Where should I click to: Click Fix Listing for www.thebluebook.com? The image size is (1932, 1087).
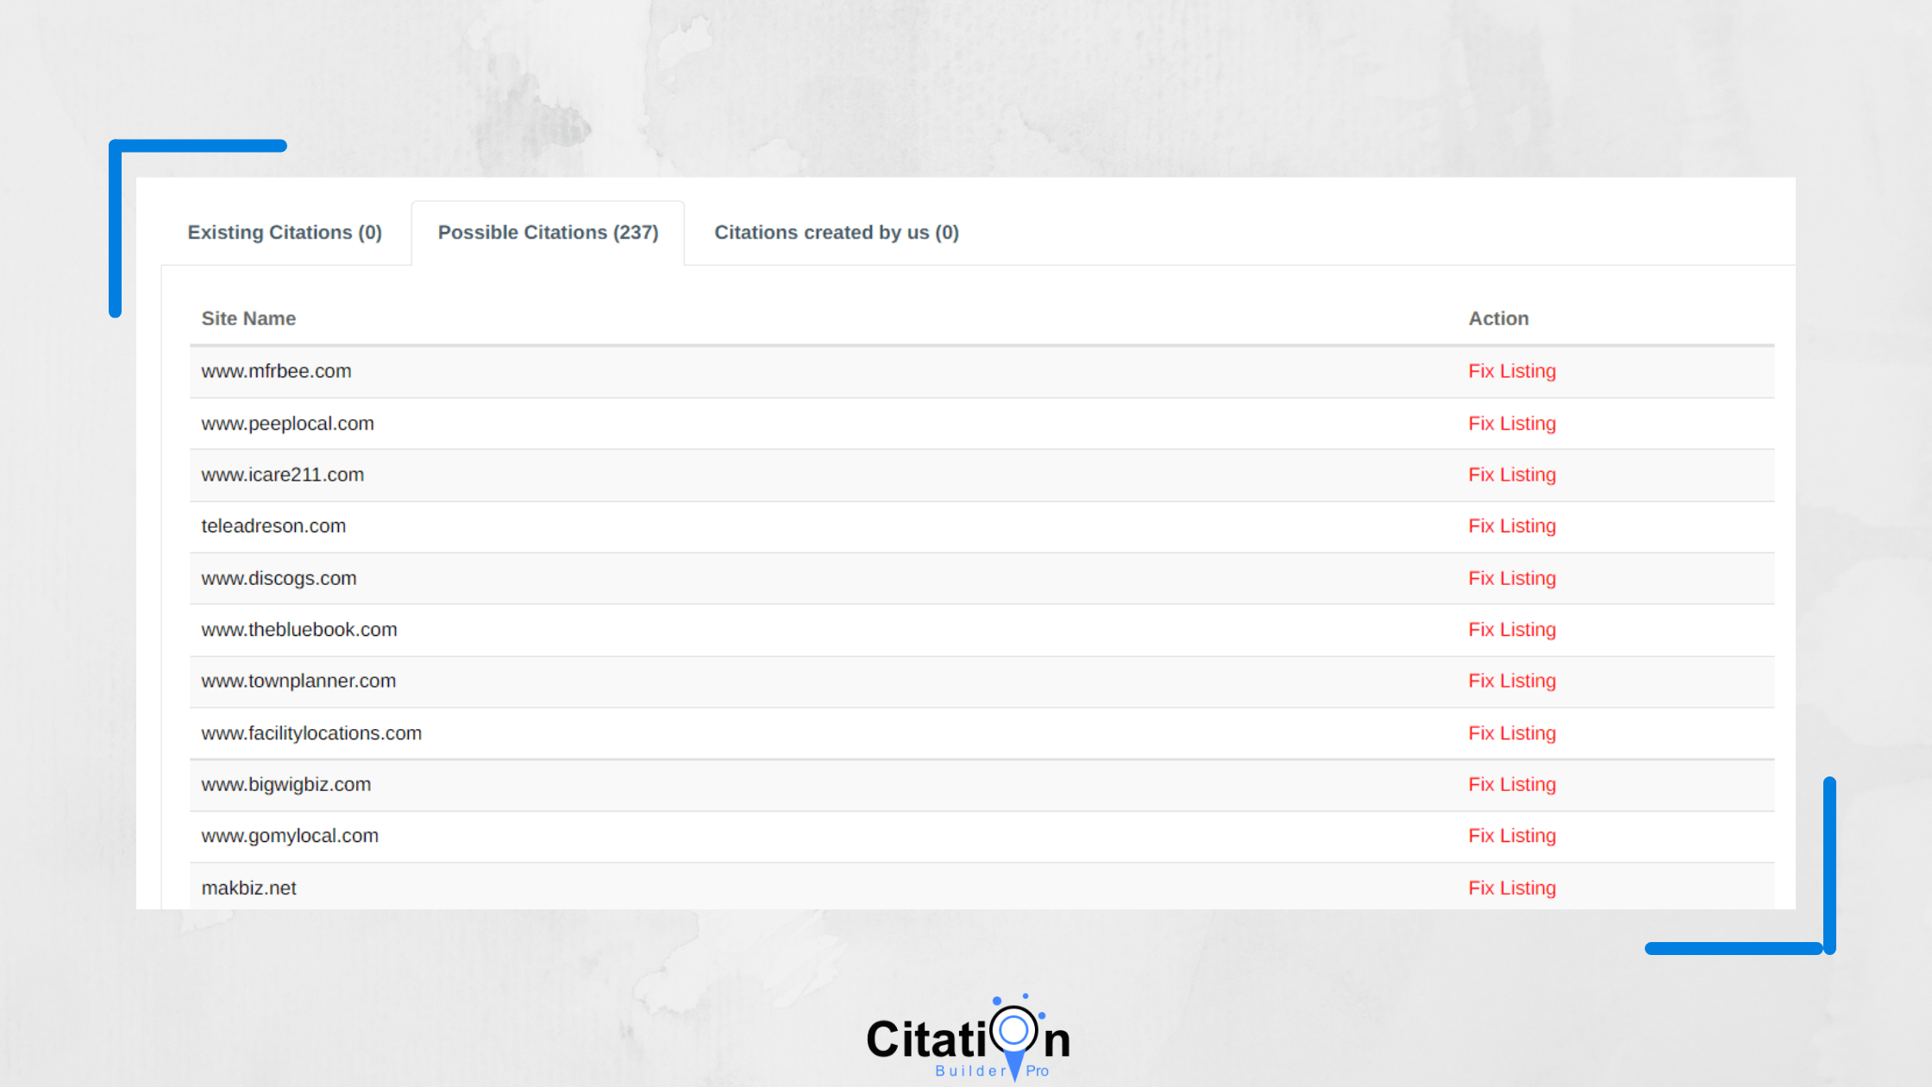(x=1510, y=629)
